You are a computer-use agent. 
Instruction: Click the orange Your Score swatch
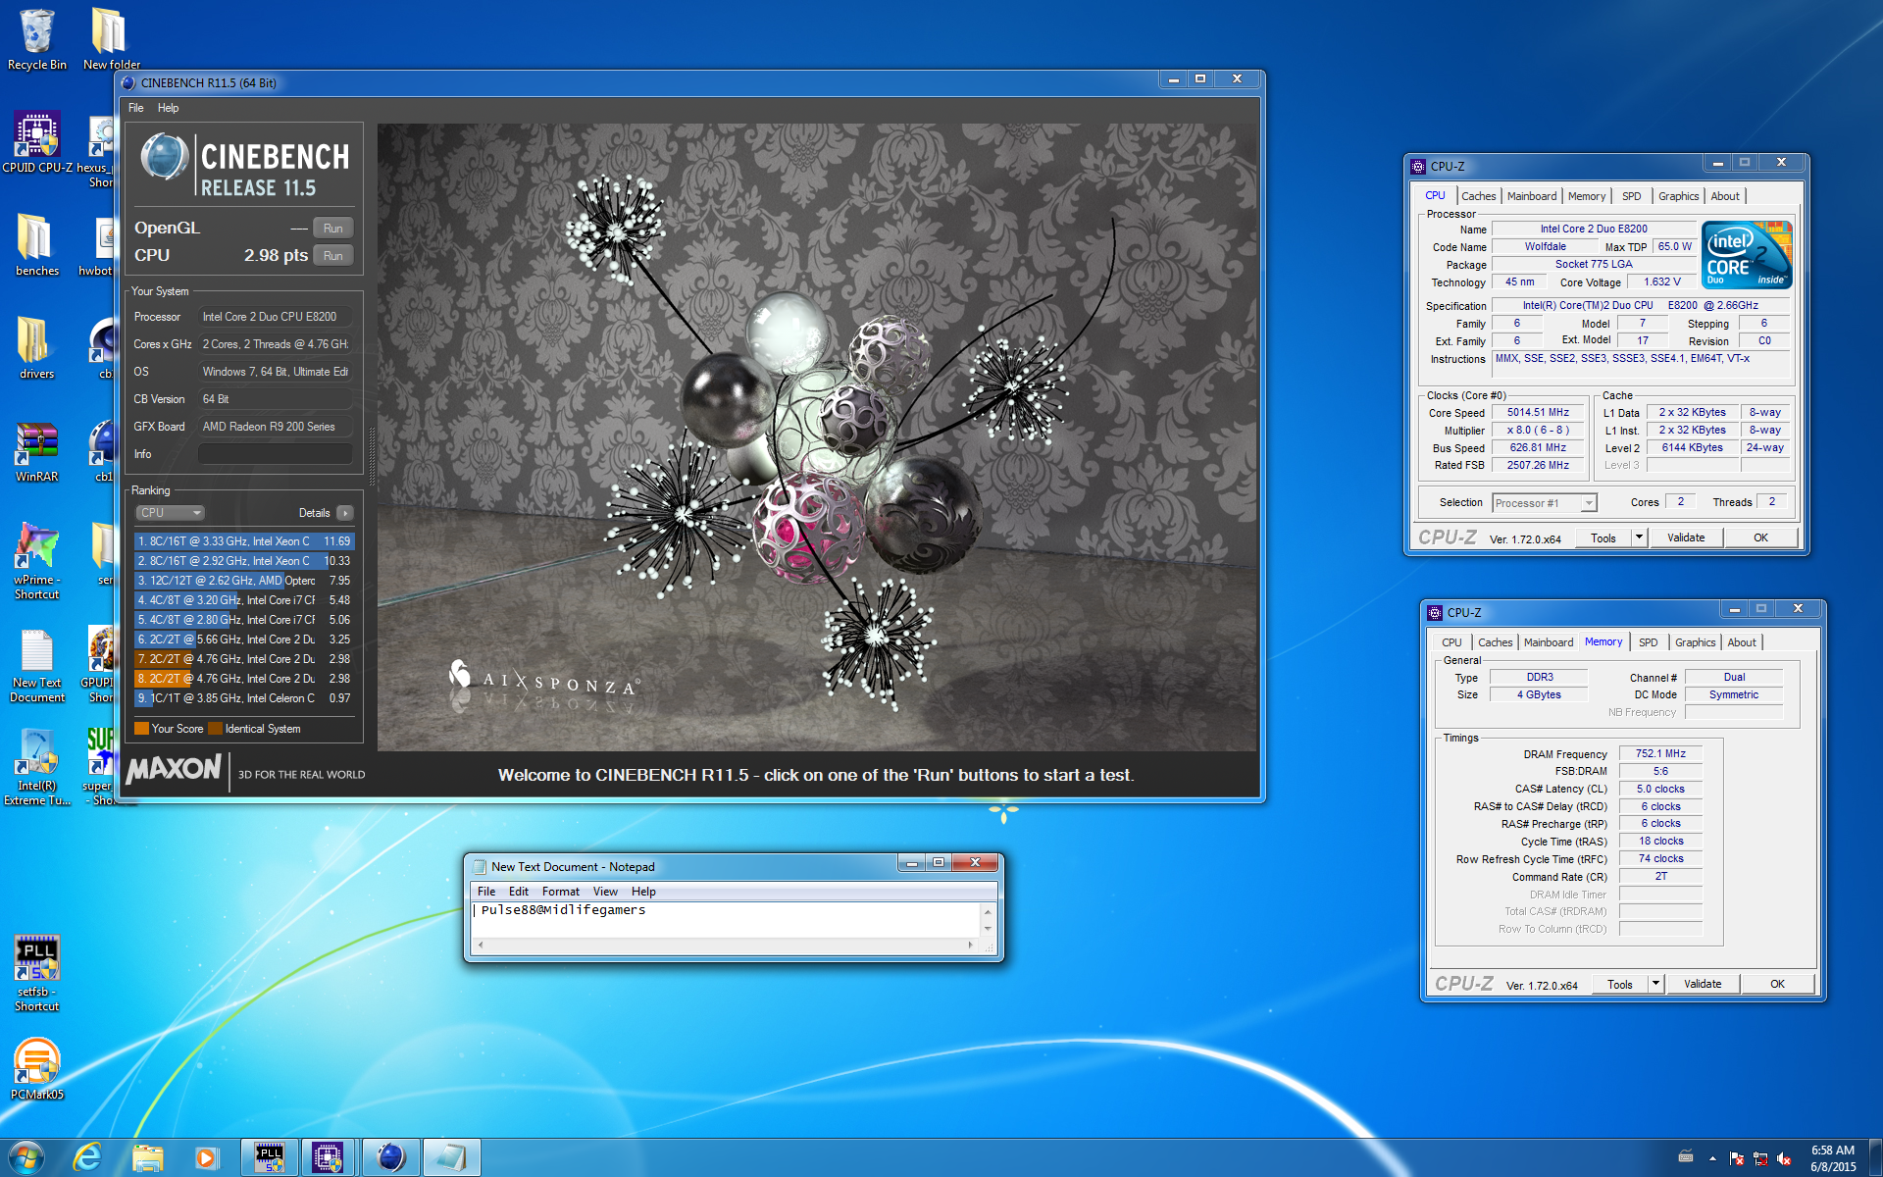pos(141,729)
